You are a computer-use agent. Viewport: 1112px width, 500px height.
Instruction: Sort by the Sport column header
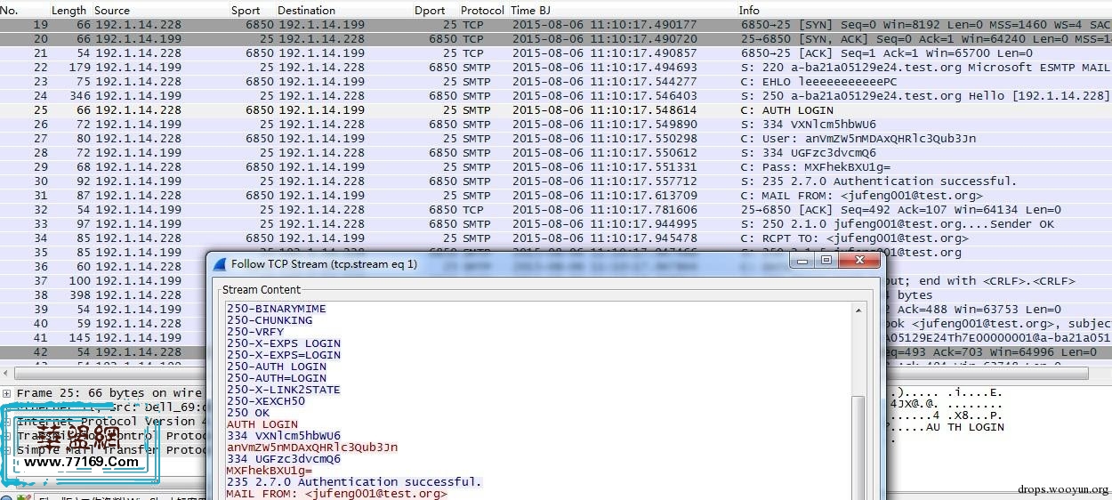[246, 10]
